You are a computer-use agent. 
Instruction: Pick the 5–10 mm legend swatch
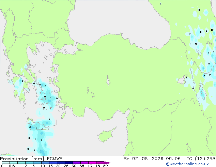coord(37,163)
